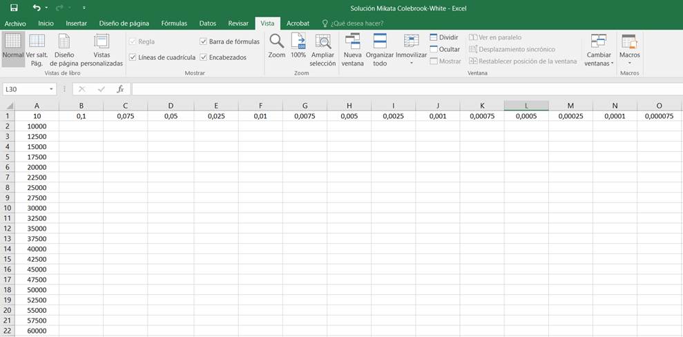Image resolution: width=683 pixels, height=337 pixels.
Task: Click the Save icon in title bar
Action: (14, 8)
